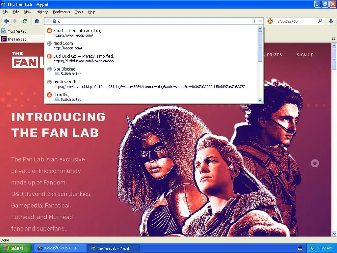Select 'Reddit - Dive into anything' suggestion
This screenshot has height=253, width=337.
[x=151, y=33]
